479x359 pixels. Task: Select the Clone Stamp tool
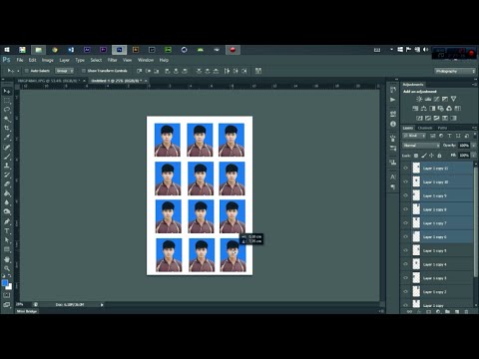tap(7, 166)
